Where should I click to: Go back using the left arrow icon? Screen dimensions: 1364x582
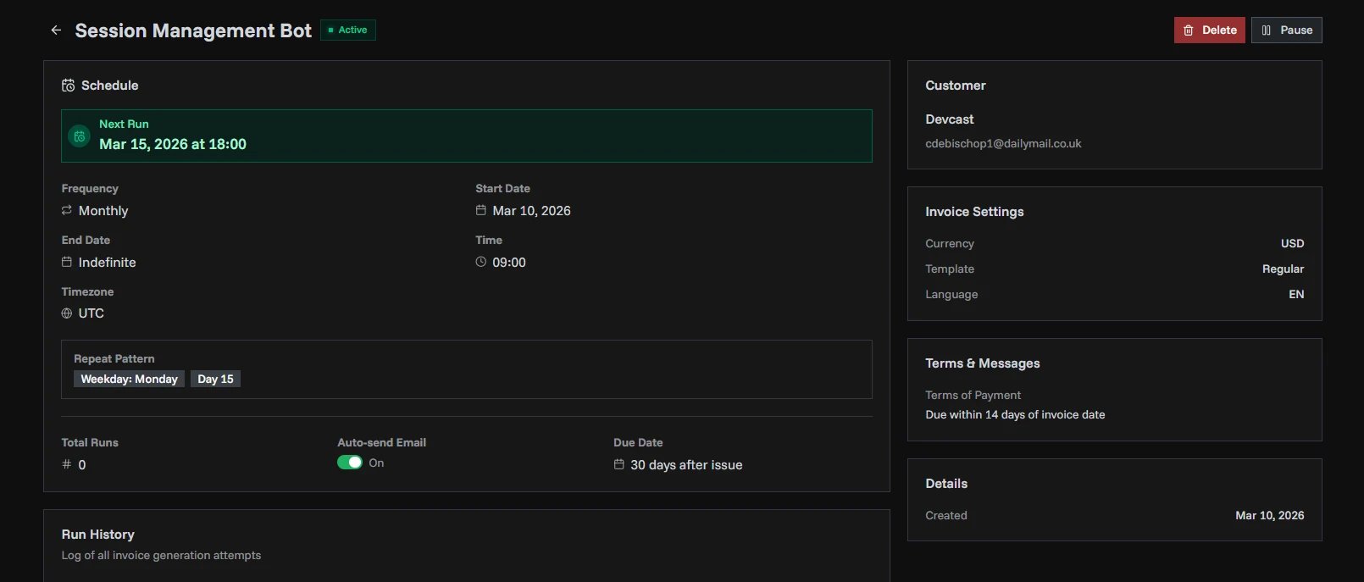coord(56,30)
